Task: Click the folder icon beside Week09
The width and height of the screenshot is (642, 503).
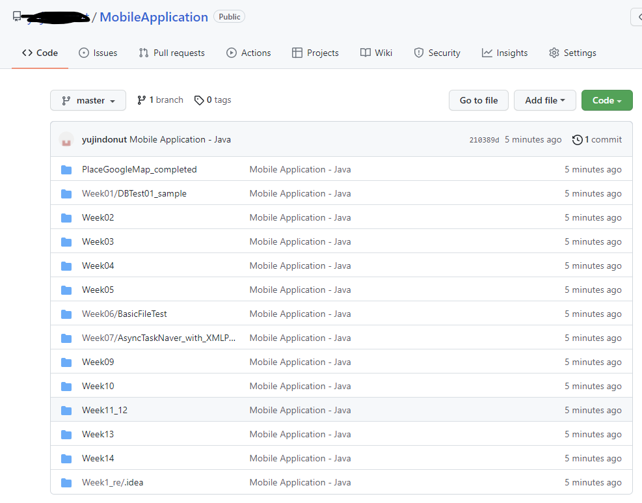Action: (66, 362)
